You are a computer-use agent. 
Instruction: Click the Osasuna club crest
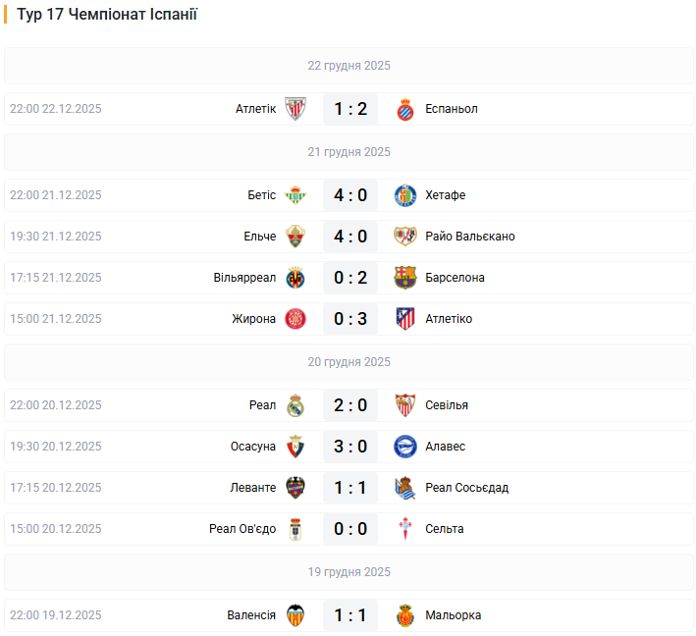[295, 447]
